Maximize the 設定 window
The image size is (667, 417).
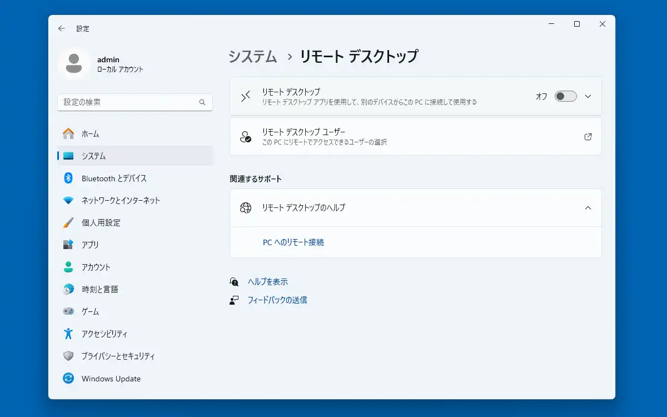point(577,24)
